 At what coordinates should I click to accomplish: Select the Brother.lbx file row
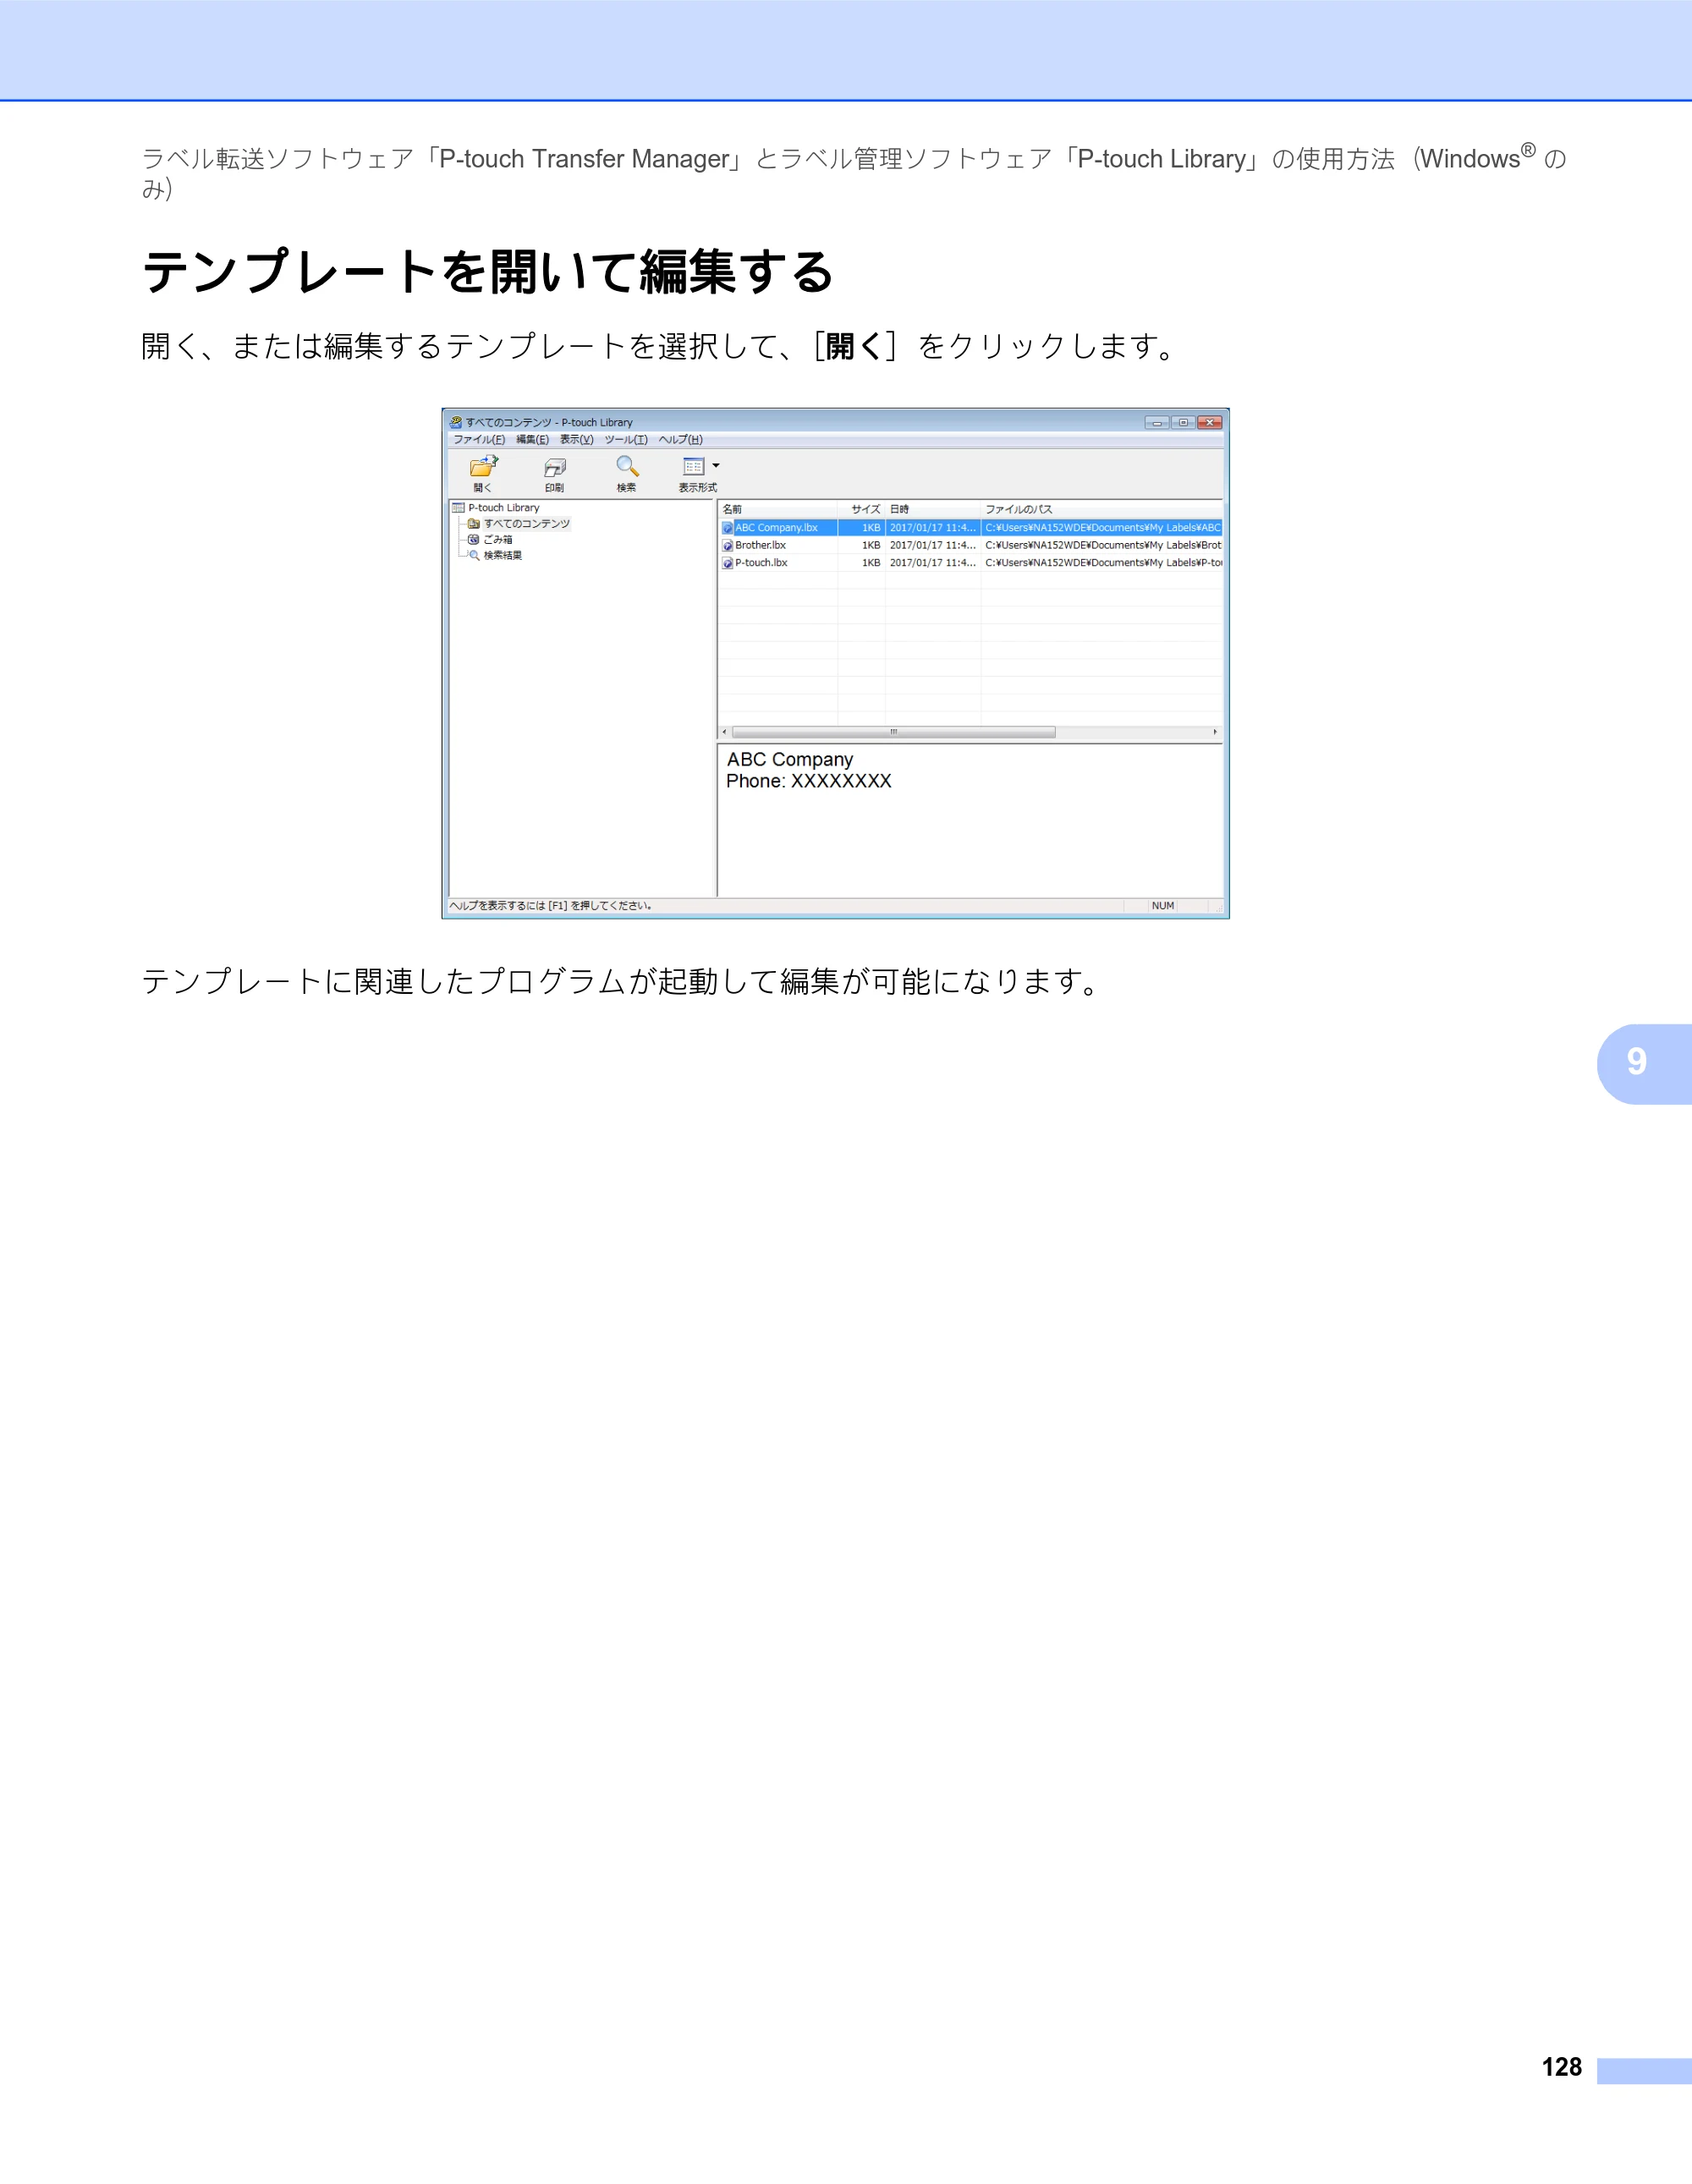970,546
